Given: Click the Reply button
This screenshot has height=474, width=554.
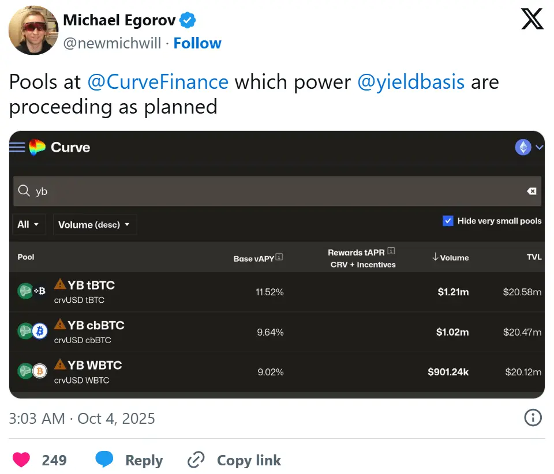Looking at the screenshot, I should point(129,460).
